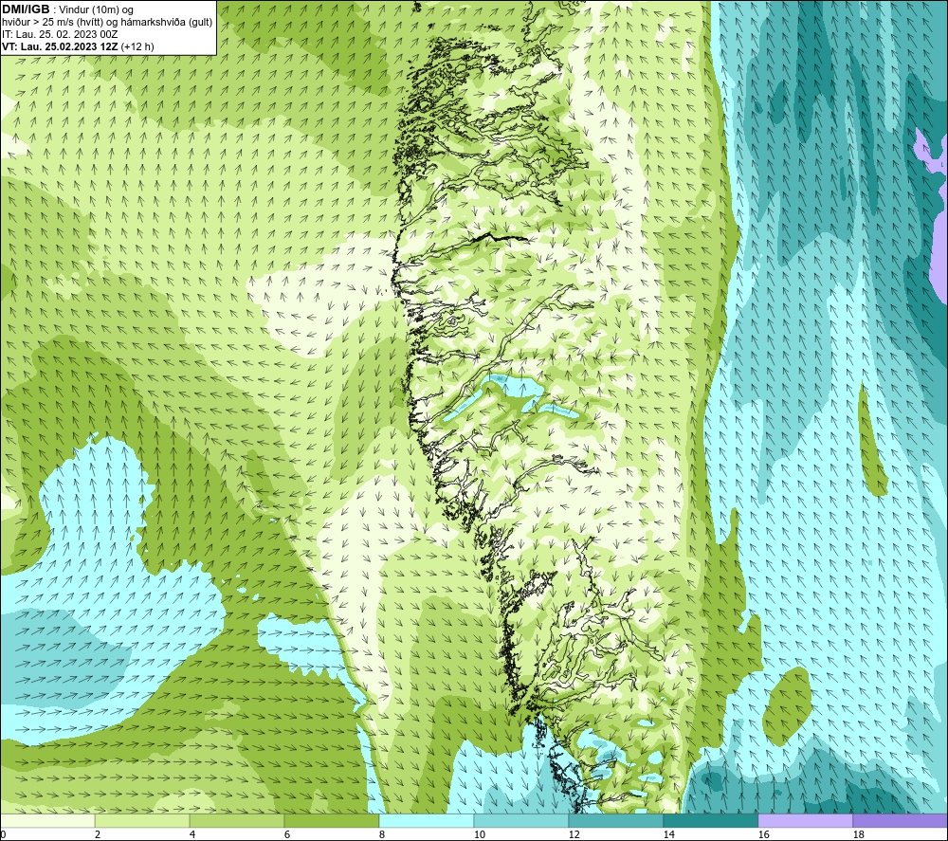Click the 'IT: Lau. 25. 02. 2023 00Z' line
The height and width of the screenshot is (841, 948).
coord(59,34)
